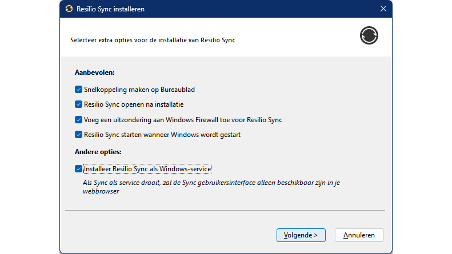The width and height of the screenshot is (452, 254).
Task: Uncheck starten wanneer Windows wordt gestart box
Action: click(x=78, y=135)
